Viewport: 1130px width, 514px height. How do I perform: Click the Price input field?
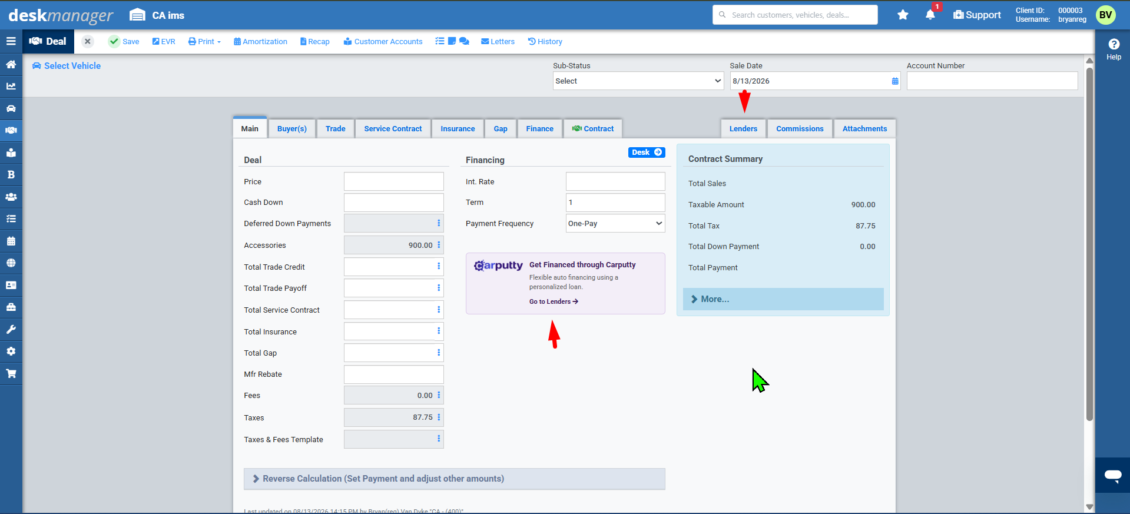(x=394, y=181)
